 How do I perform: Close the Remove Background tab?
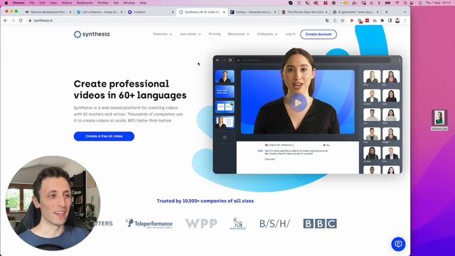(70, 12)
